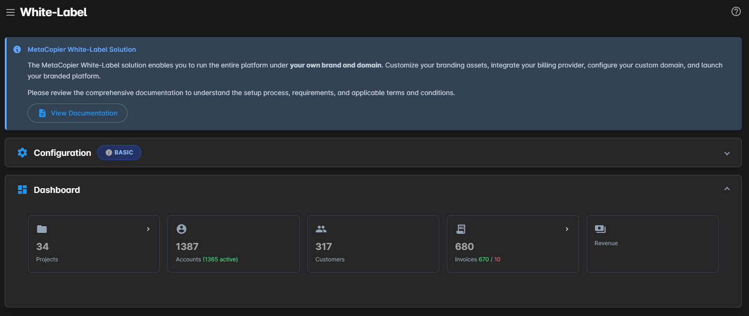The width and height of the screenshot is (749, 316).
Task: Click the 34 projects count
Action: coord(42,247)
